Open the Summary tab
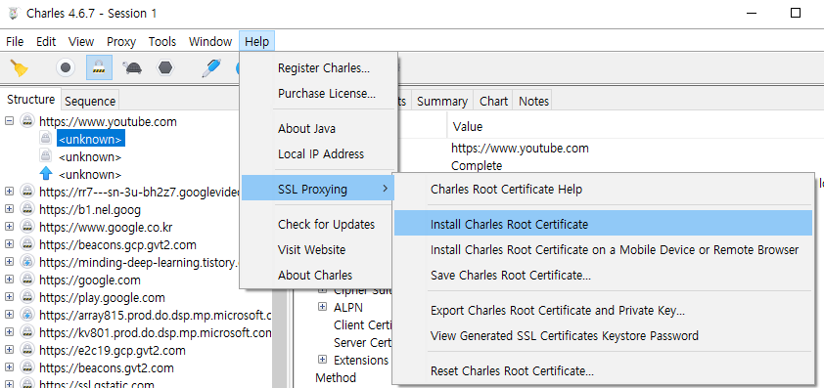Image resolution: width=824 pixels, height=388 pixels. click(x=442, y=101)
